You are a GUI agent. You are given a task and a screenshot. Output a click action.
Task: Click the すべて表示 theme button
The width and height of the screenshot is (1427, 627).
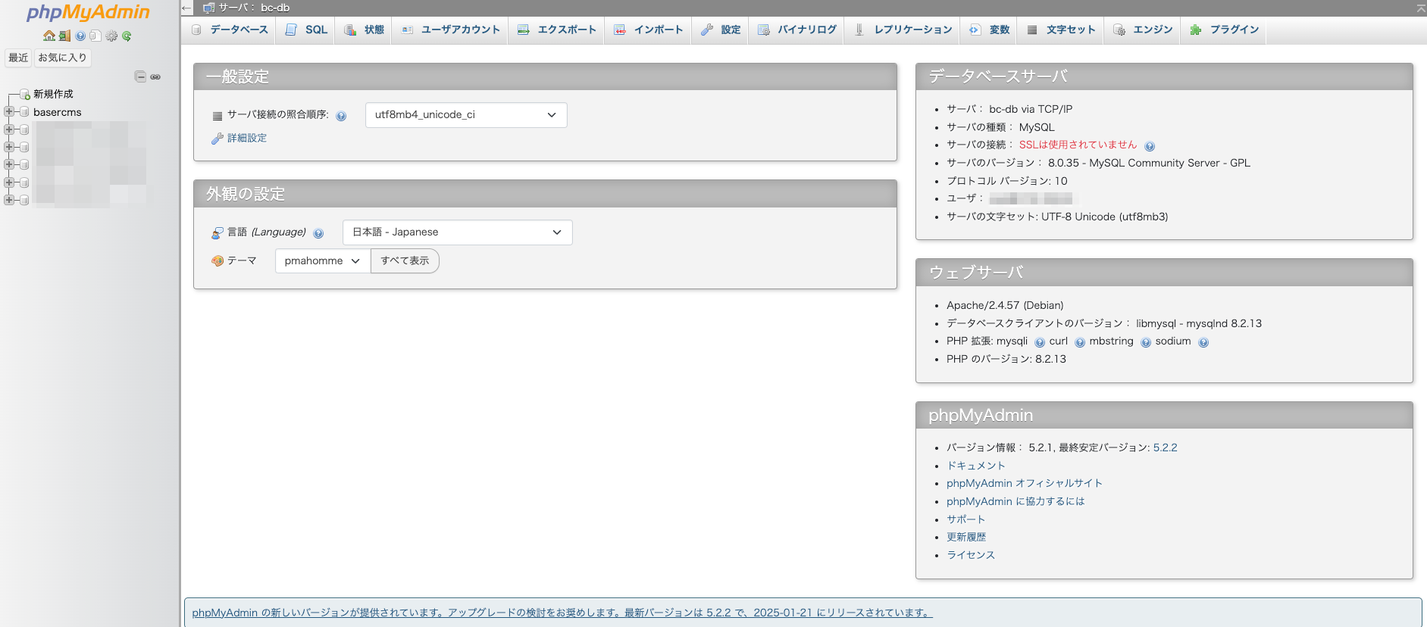point(405,260)
